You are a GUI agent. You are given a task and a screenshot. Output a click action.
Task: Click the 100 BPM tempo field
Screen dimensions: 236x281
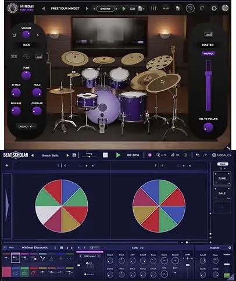133,155
